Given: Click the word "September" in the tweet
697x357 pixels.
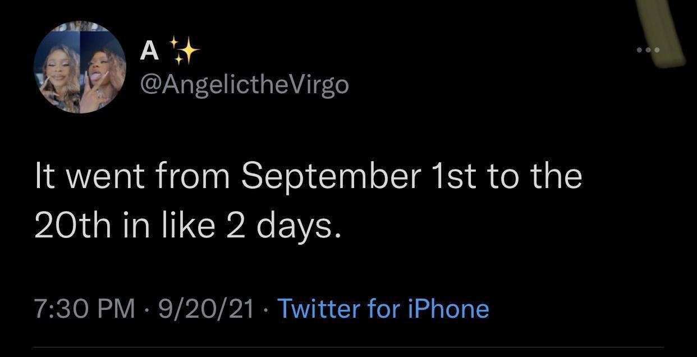Looking at the screenshot, I should pos(331,177).
